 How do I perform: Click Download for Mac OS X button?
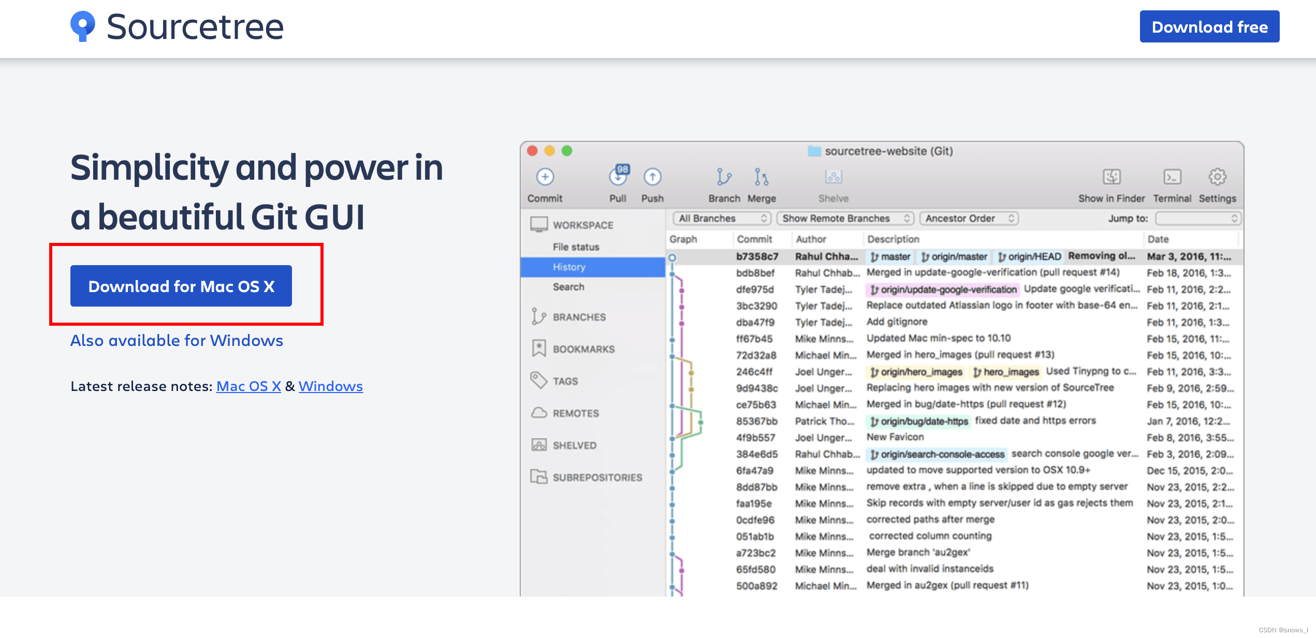pyautogui.click(x=181, y=286)
